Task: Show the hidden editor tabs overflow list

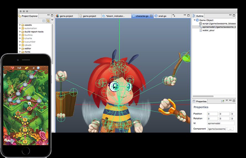Action: pyautogui.click(x=173, y=16)
